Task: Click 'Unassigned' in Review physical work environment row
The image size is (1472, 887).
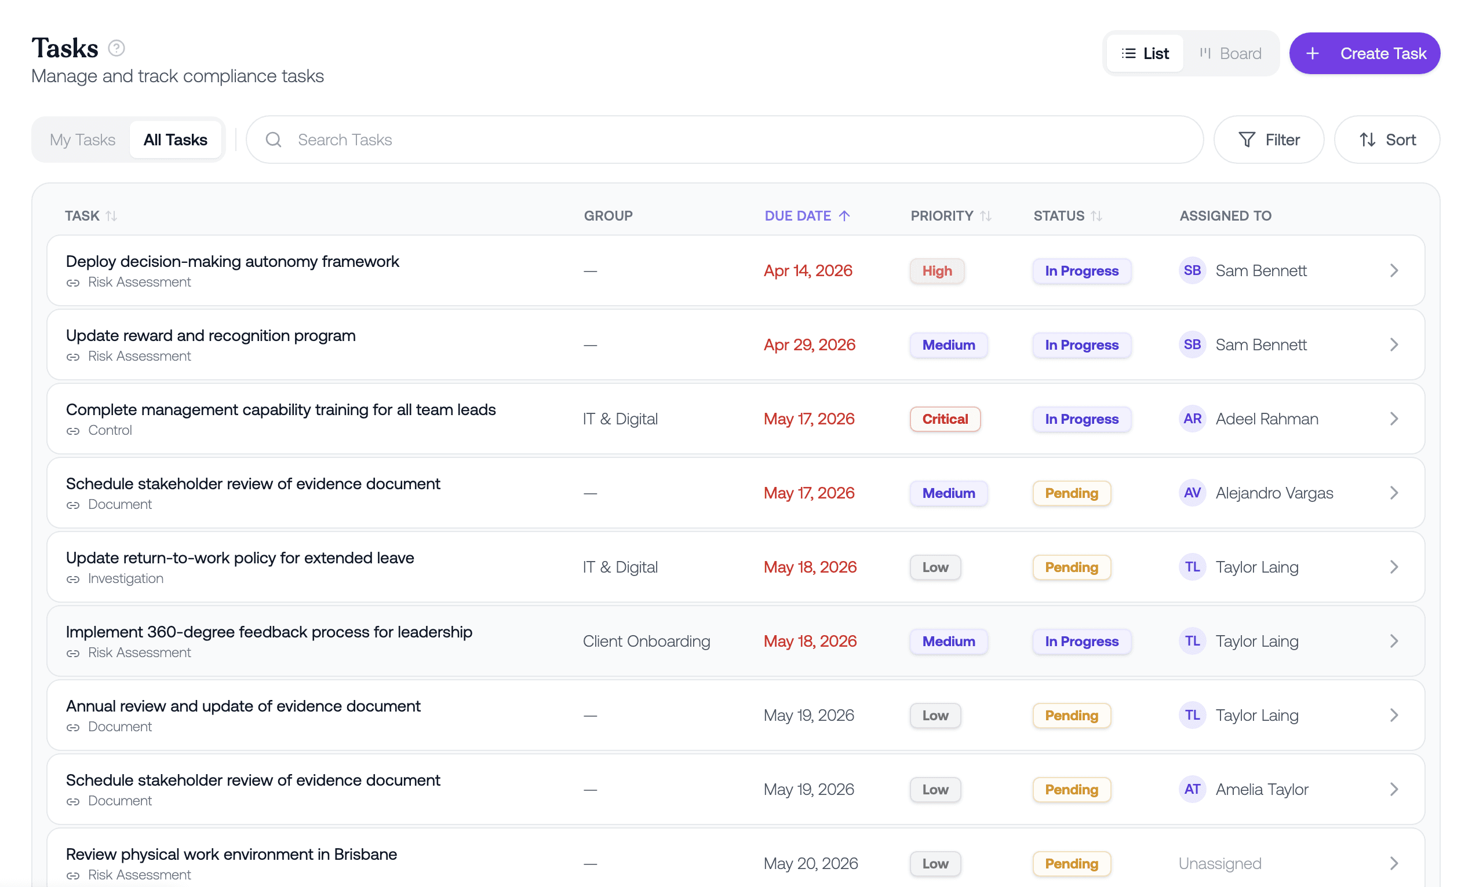Action: [1220, 863]
